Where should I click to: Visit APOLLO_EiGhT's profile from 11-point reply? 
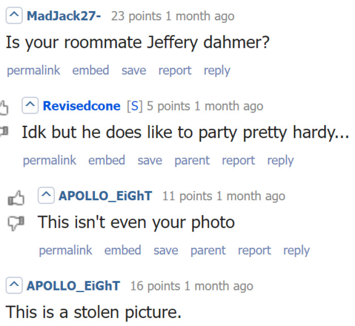pos(105,196)
